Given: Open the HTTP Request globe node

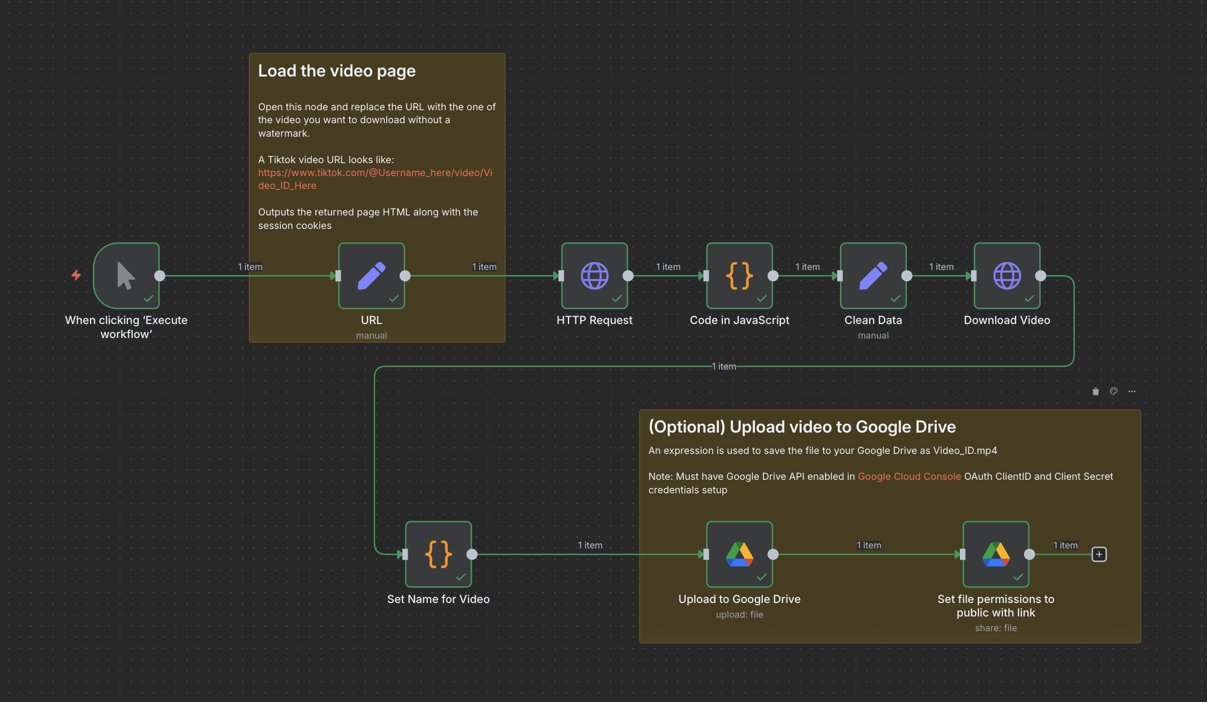Looking at the screenshot, I should [x=594, y=276].
